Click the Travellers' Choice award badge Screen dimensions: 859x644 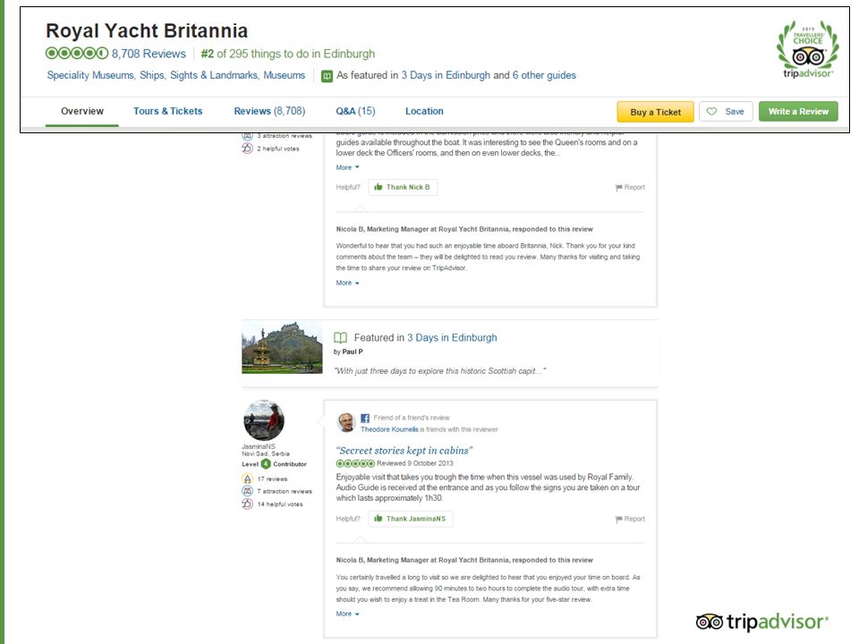(x=807, y=50)
